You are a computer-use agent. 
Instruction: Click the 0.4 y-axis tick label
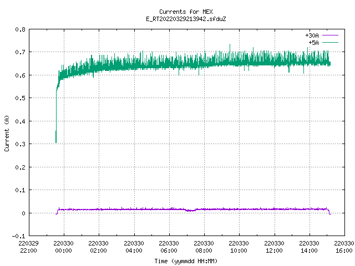pyautogui.click(x=20, y=121)
